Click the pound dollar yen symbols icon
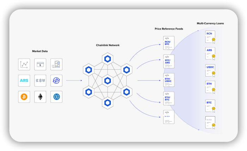Screen dimensions: 247x151 click(40, 81)
